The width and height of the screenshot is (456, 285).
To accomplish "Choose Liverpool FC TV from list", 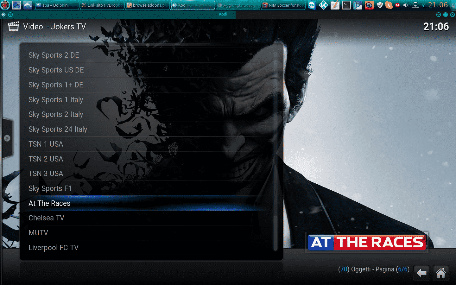I will click(54, 248).
